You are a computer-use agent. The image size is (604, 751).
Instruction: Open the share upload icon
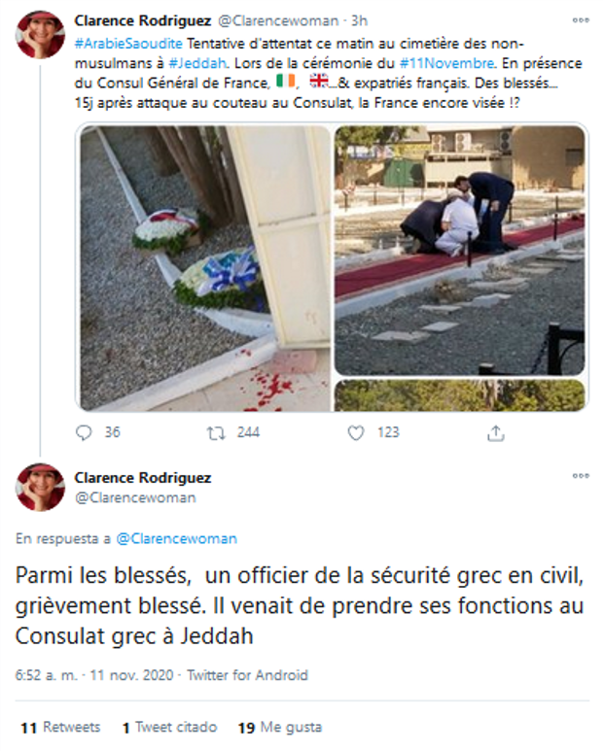point(496,433)
